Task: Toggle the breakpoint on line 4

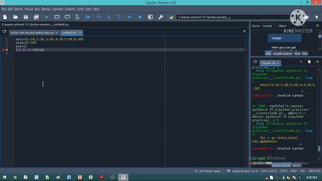Action: point(3,50)
